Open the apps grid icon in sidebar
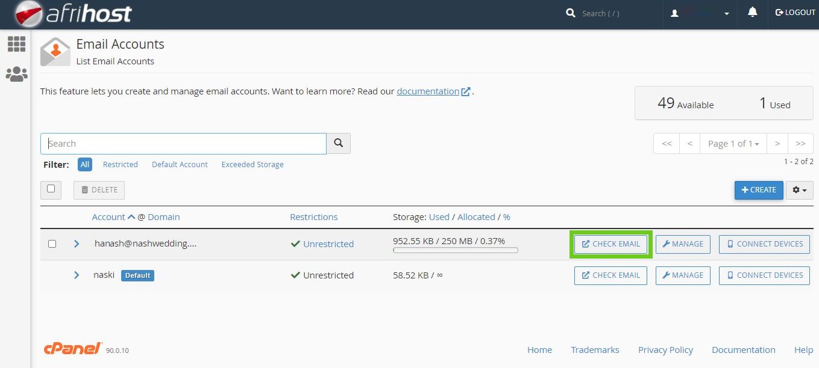 (16, 44)
